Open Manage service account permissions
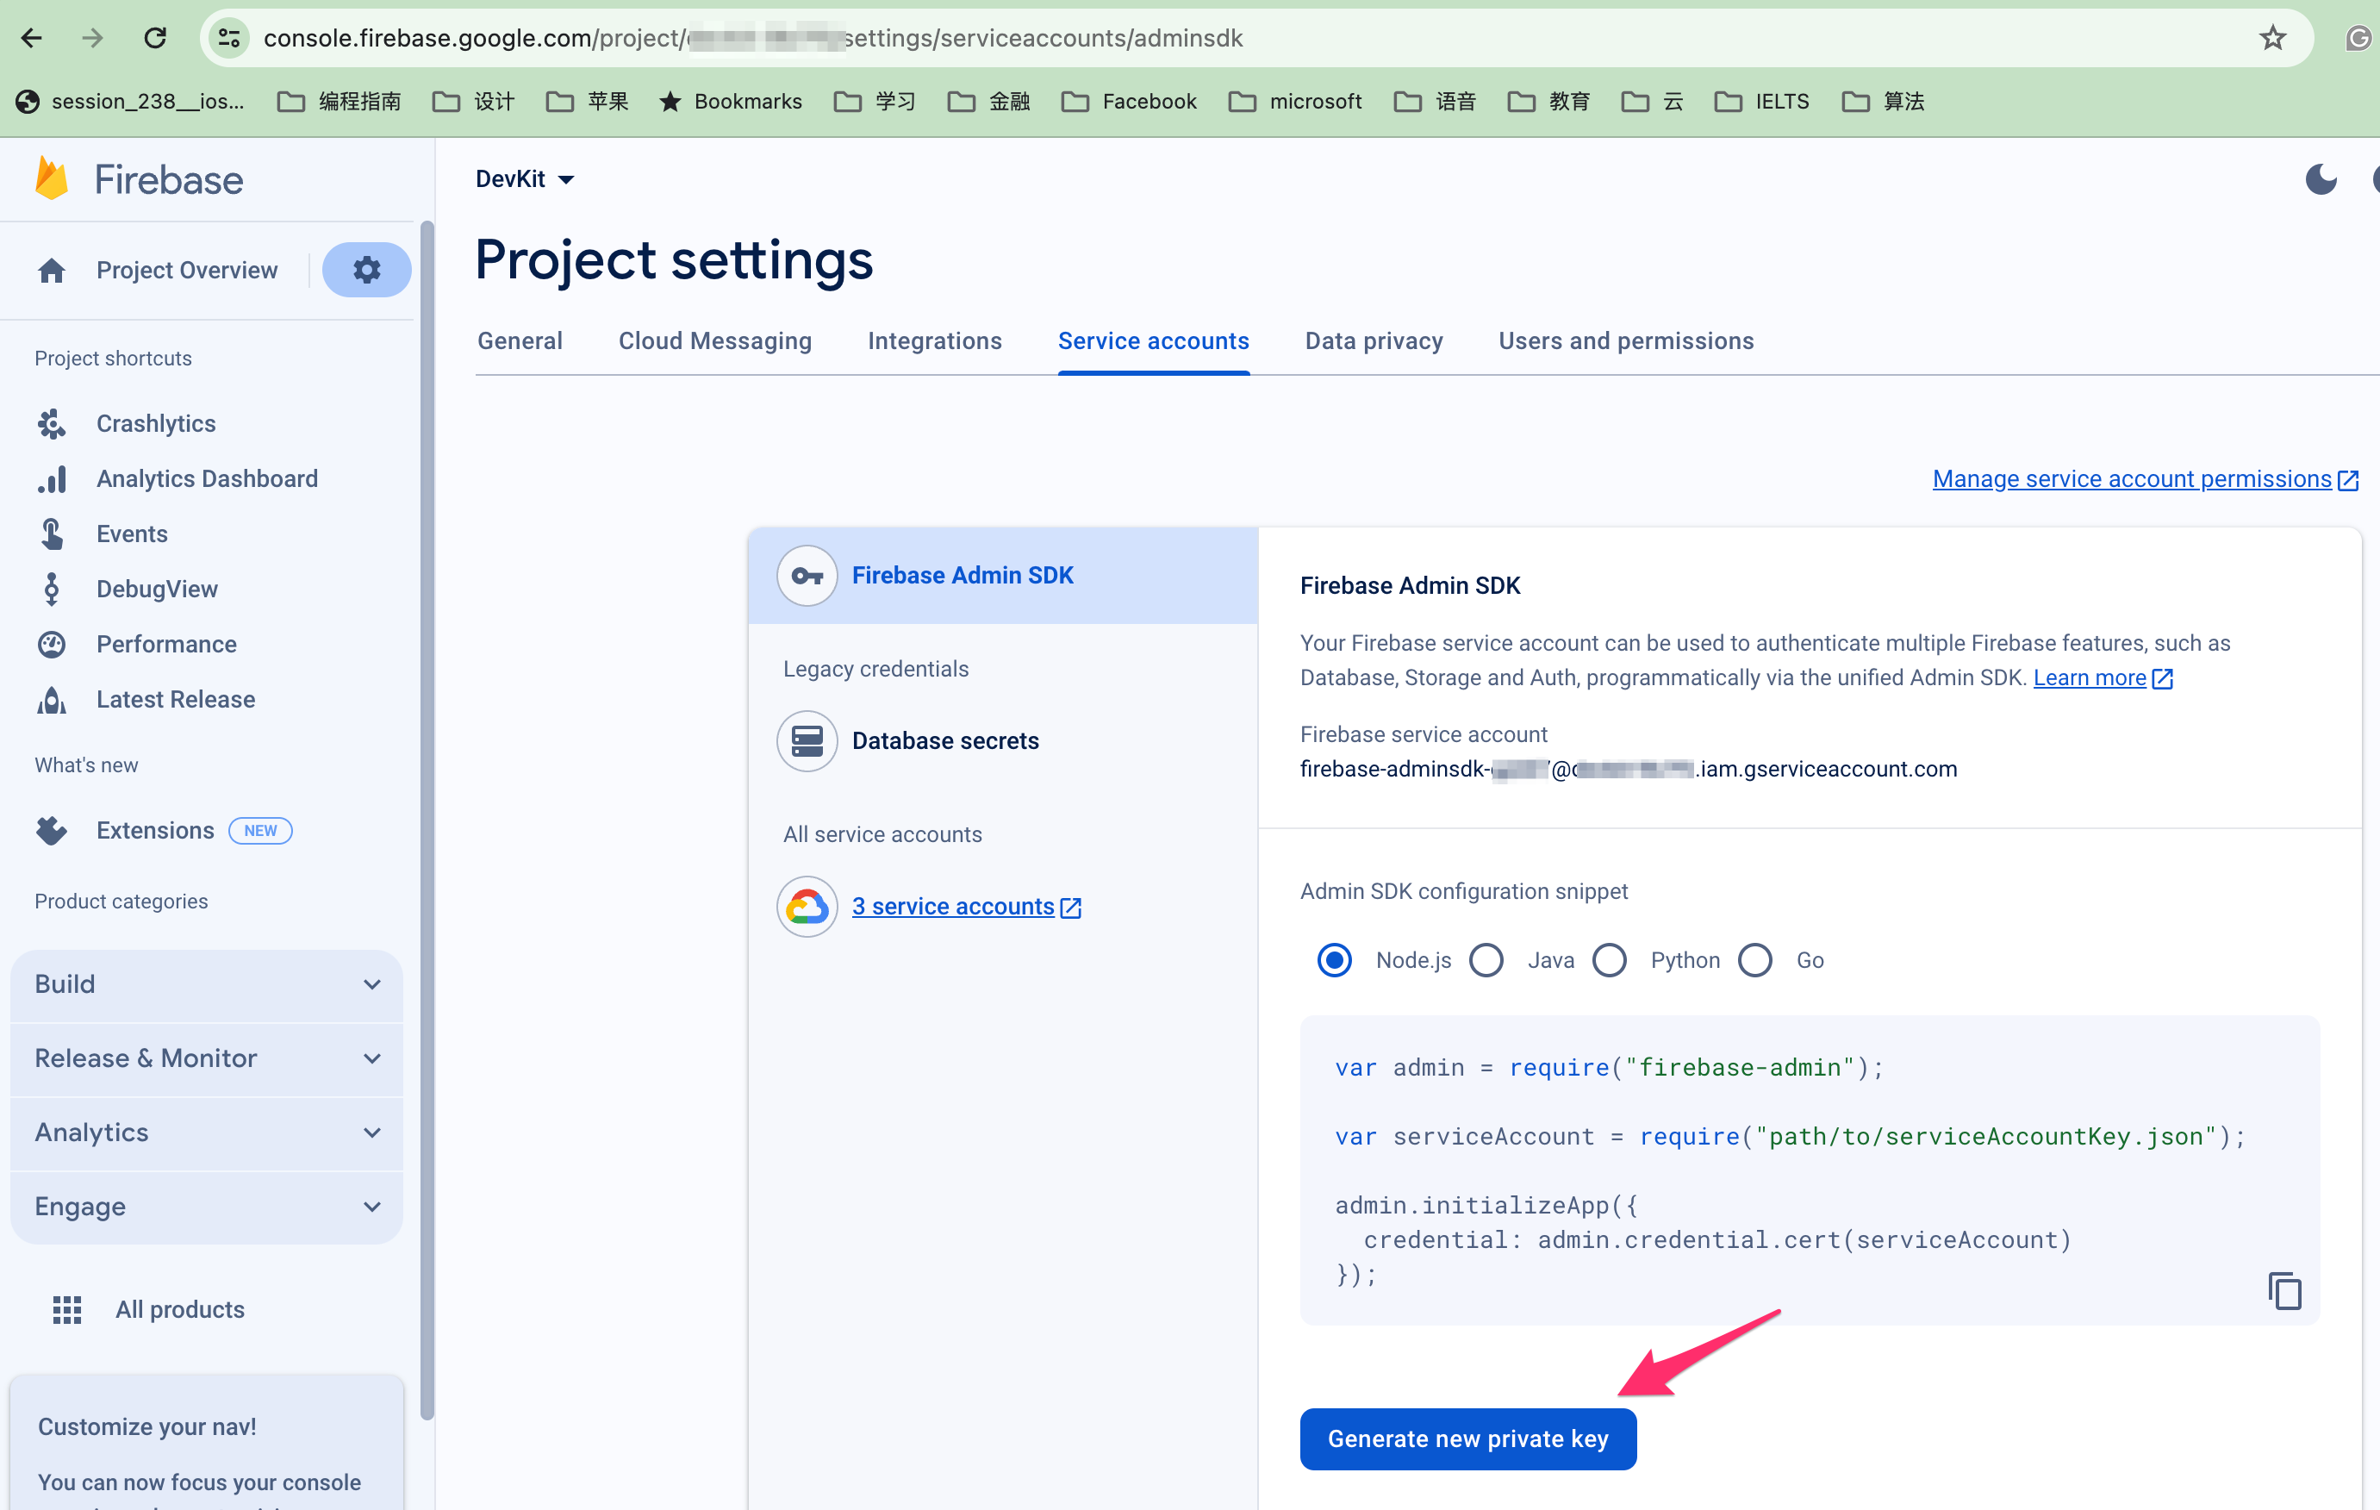 click(x=2130, y=478)
